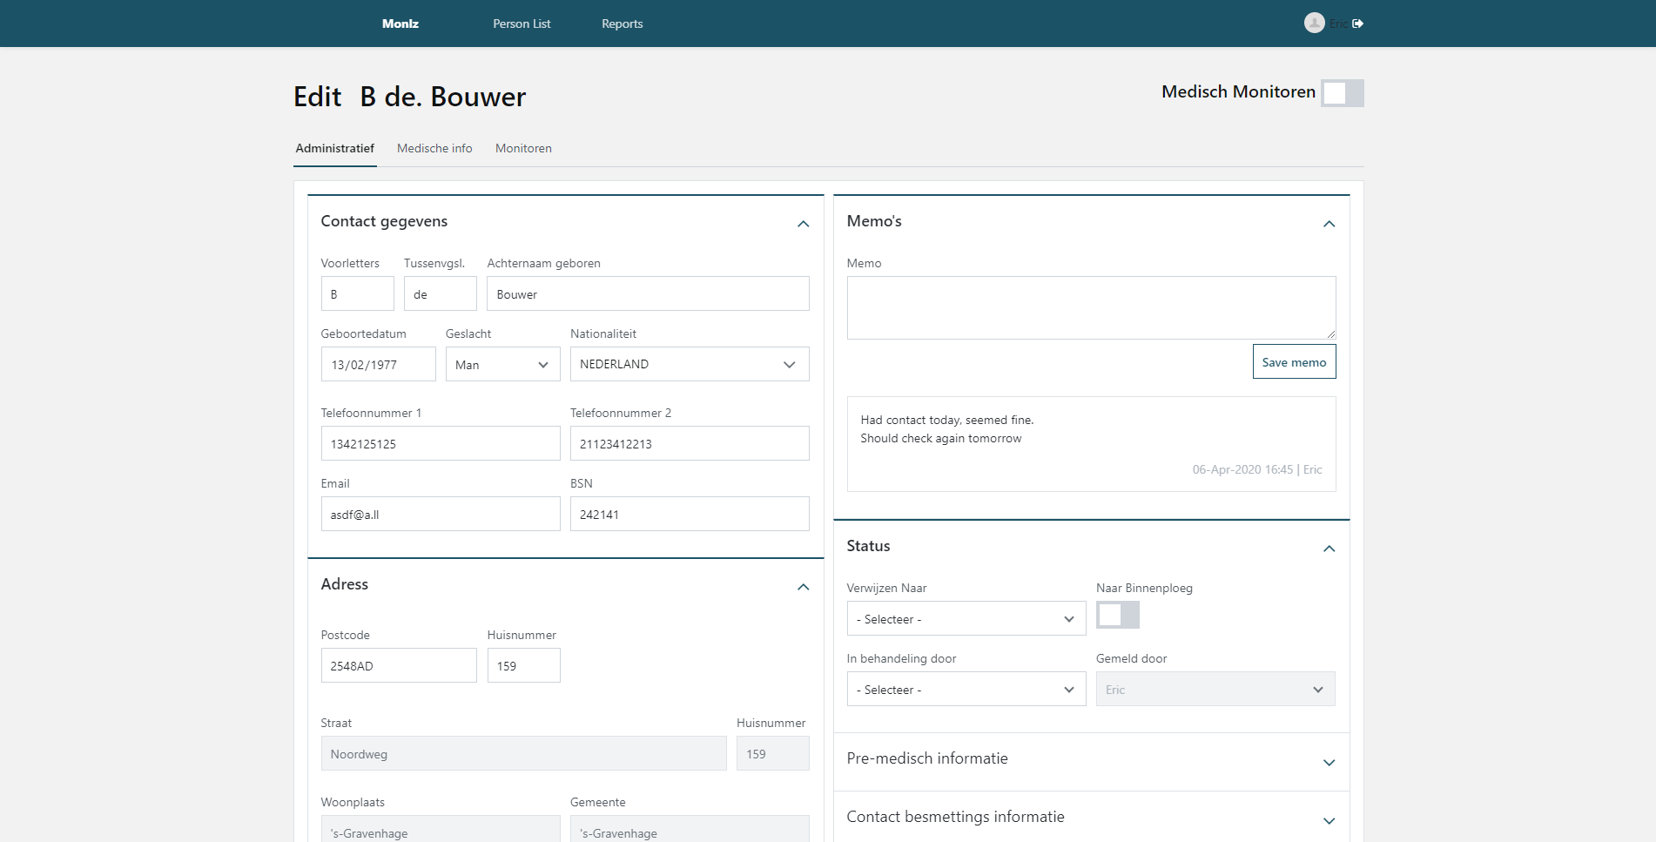The width and height of the screenshot is (1656, 842).
Task: Click the Email input field
Action: (441, 514)
